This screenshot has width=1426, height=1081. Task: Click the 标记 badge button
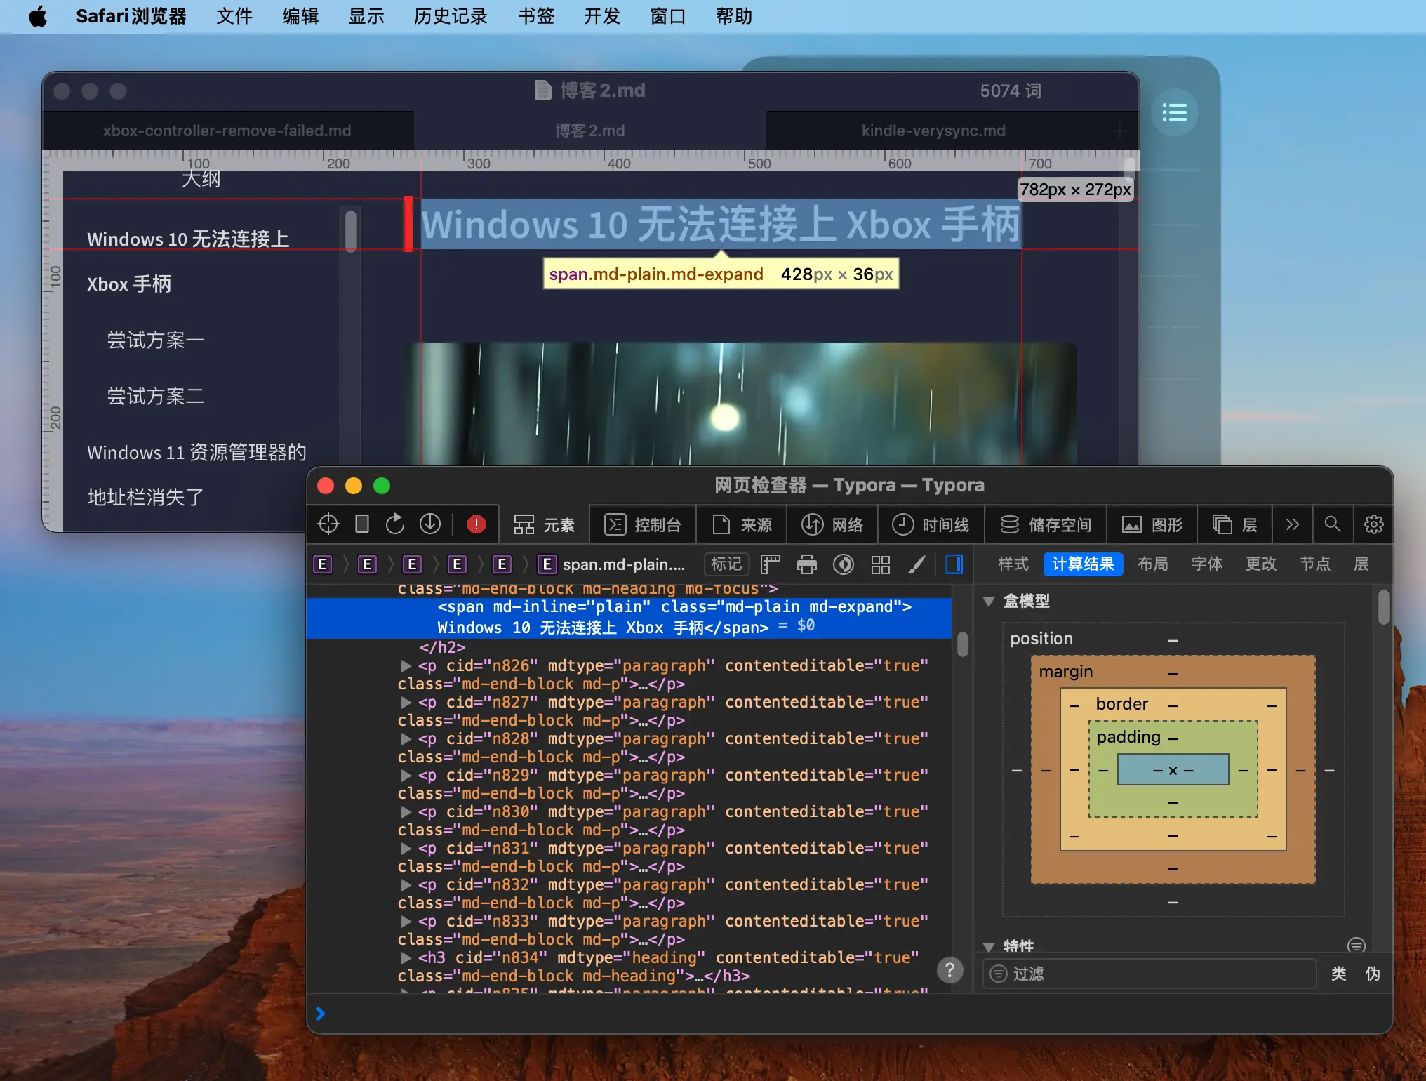[726, 564]
